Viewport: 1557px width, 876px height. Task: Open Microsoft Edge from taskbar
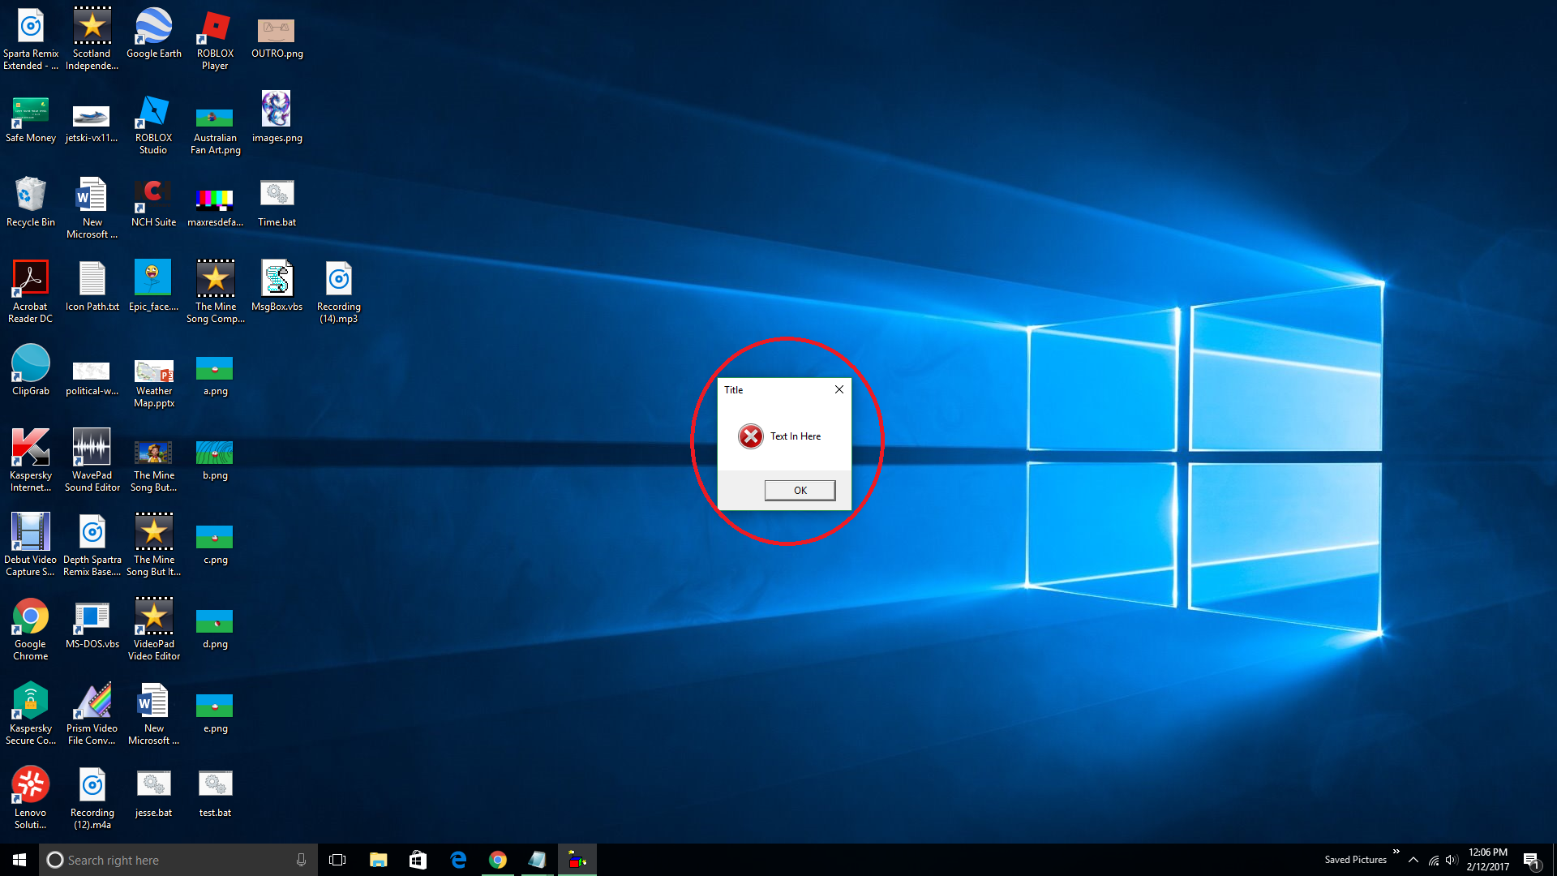458,860
